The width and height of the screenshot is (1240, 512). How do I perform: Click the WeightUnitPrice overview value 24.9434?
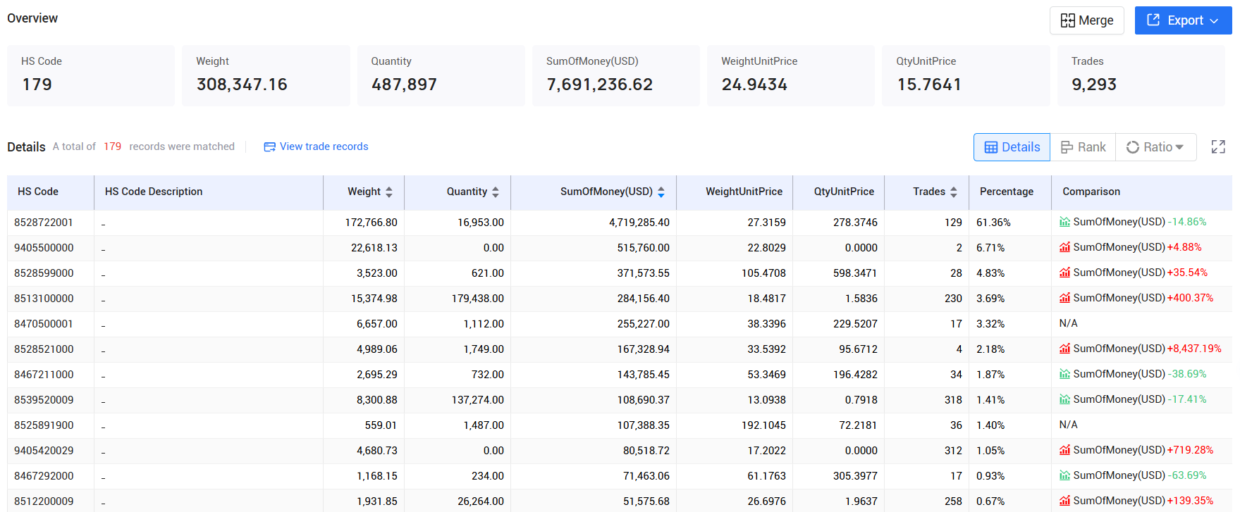tap(754, 85)
